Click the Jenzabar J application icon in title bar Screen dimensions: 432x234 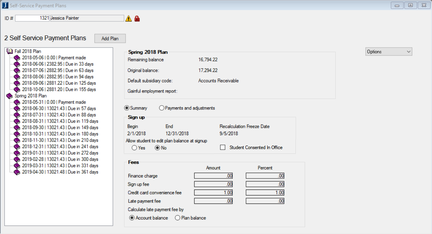click(5, 5)
